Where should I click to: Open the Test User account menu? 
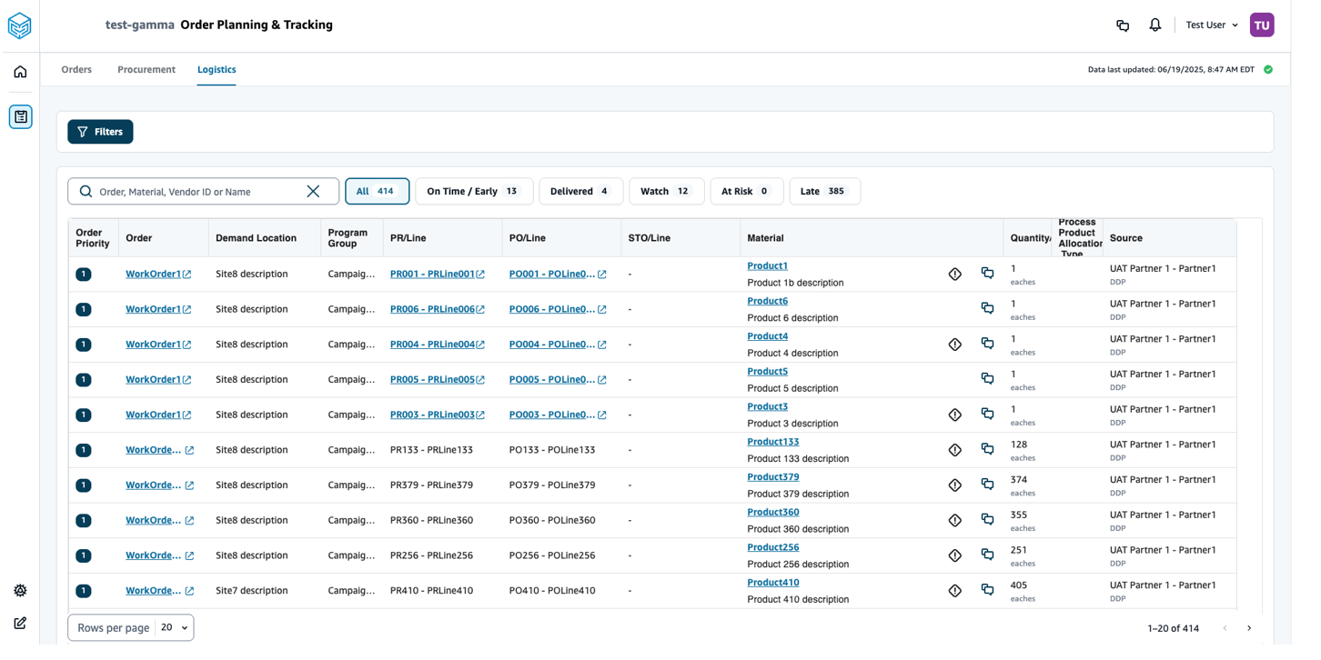point(1211,25)
